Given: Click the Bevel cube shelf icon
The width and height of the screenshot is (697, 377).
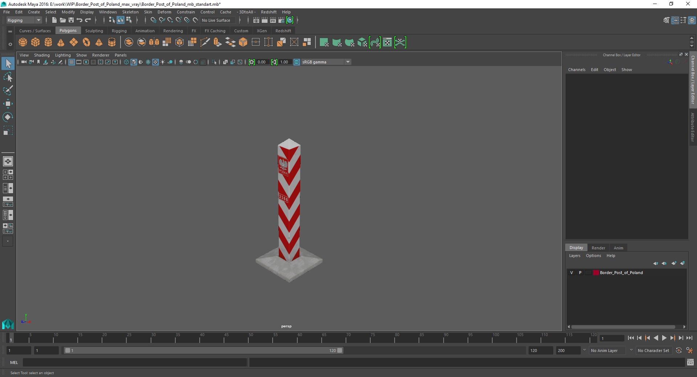Looking at the screenshot, I should tap(243, 42).
